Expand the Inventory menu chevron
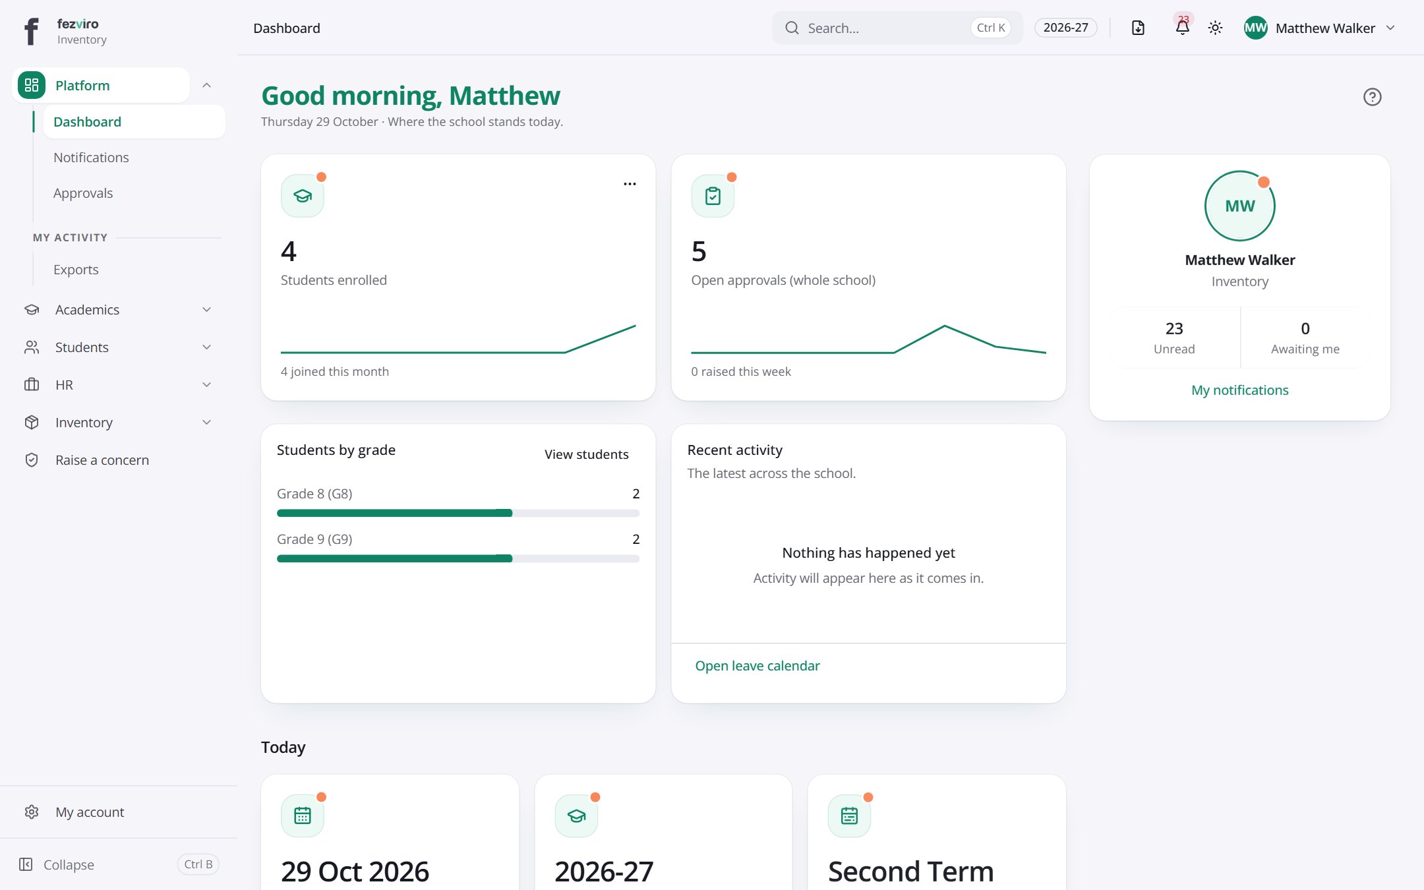 206,423
